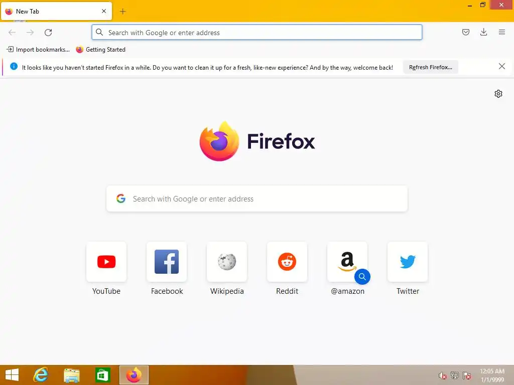
Task: Open the Facebook shortcut tile
Action: click(x=167, y=262)
